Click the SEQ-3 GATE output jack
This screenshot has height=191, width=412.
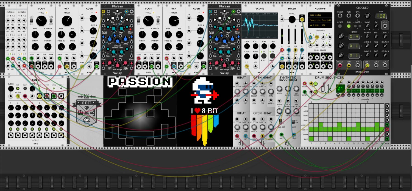pos(40,96)
